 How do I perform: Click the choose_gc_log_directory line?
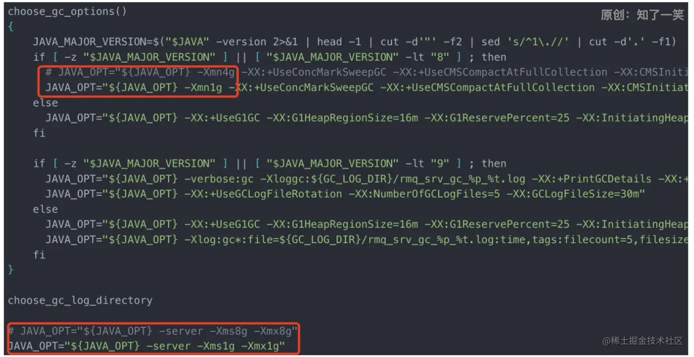coord(80,300)
